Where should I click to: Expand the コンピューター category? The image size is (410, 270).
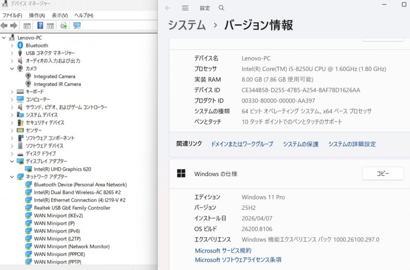(12, 99)
